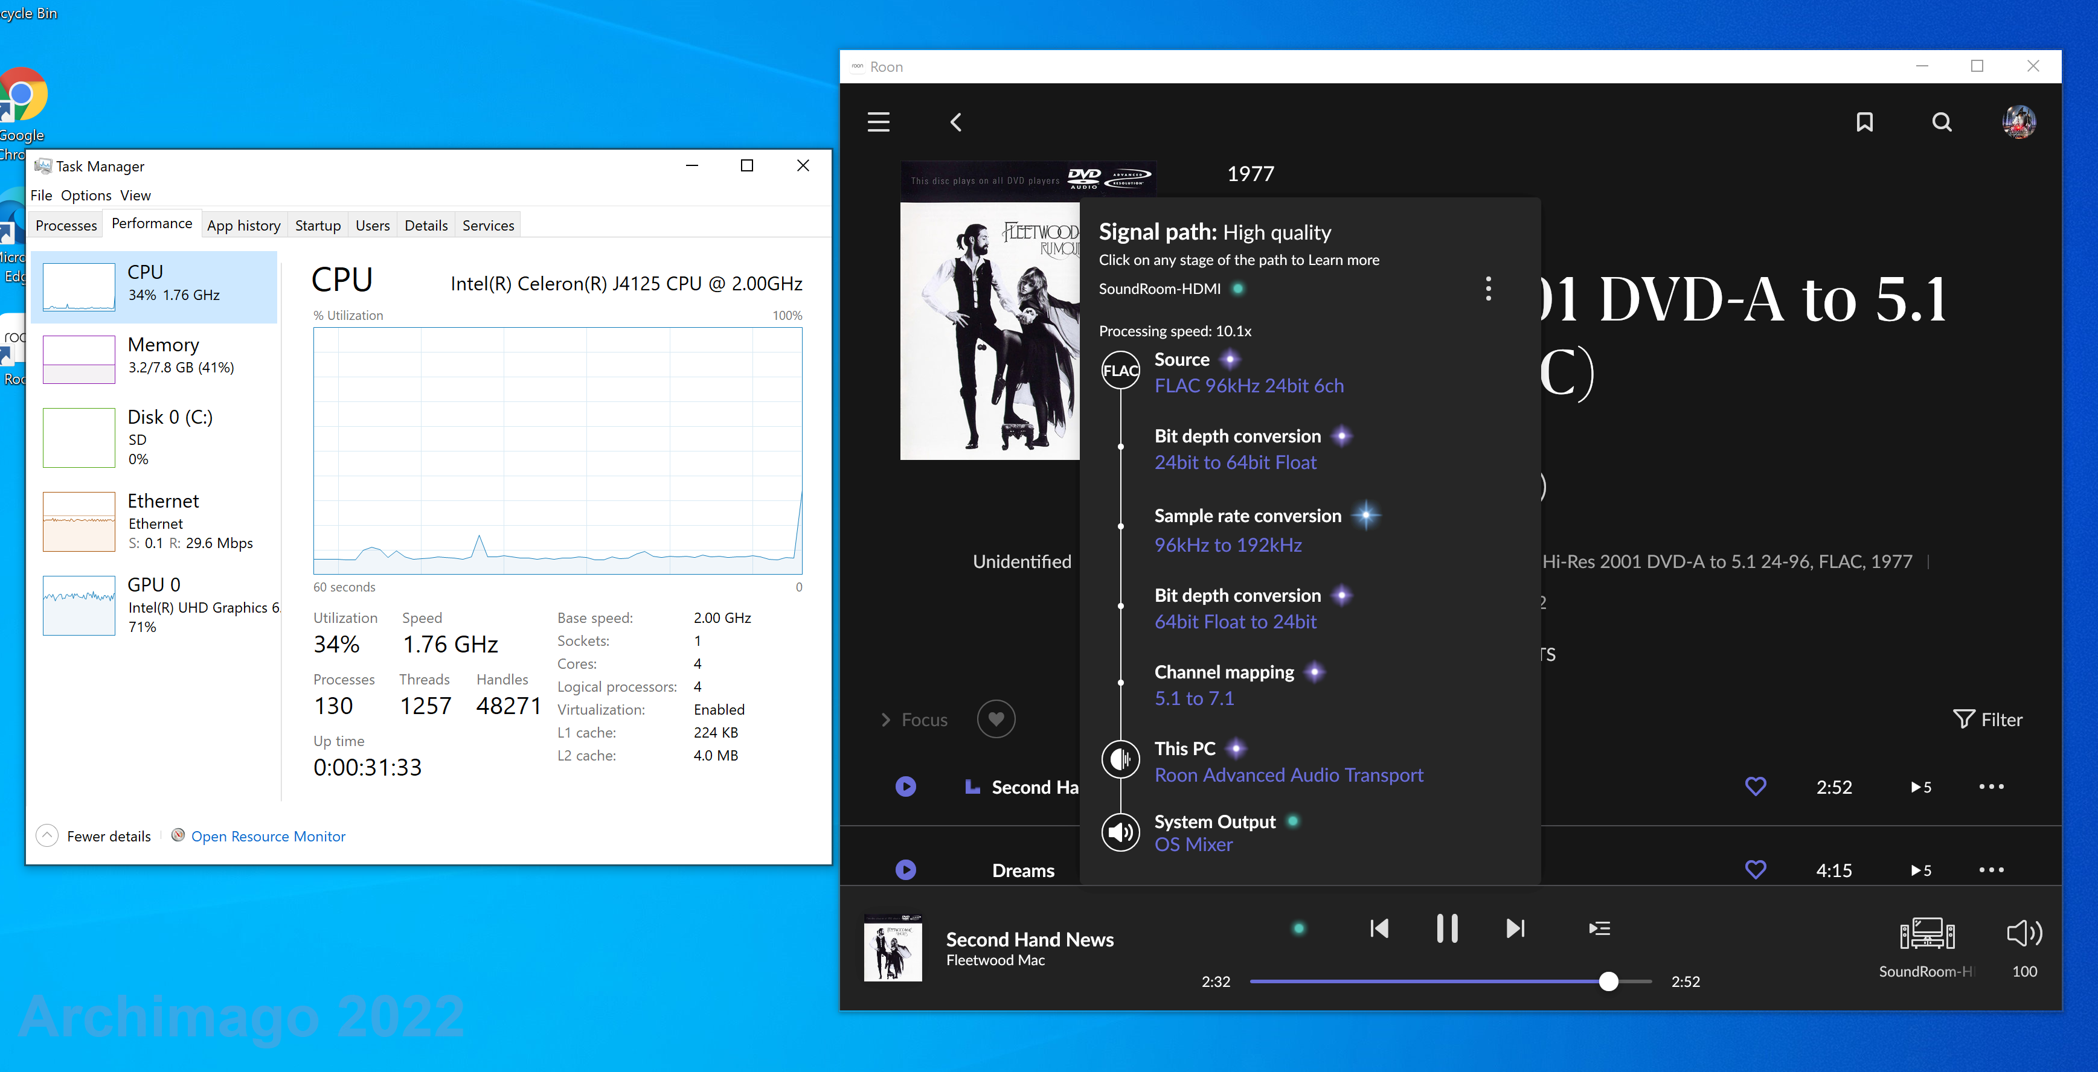Open Roon bookmarks icon

pos(1864,122)
